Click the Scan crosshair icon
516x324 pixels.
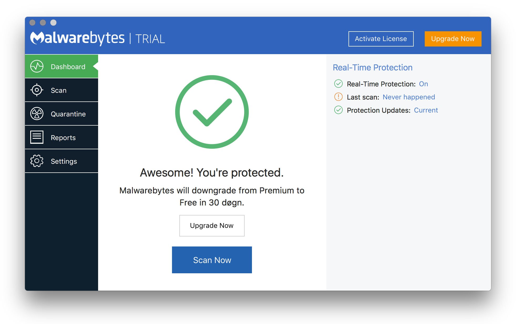tap(37, 90)
